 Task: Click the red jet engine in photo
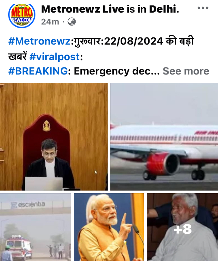coord(163,164)
